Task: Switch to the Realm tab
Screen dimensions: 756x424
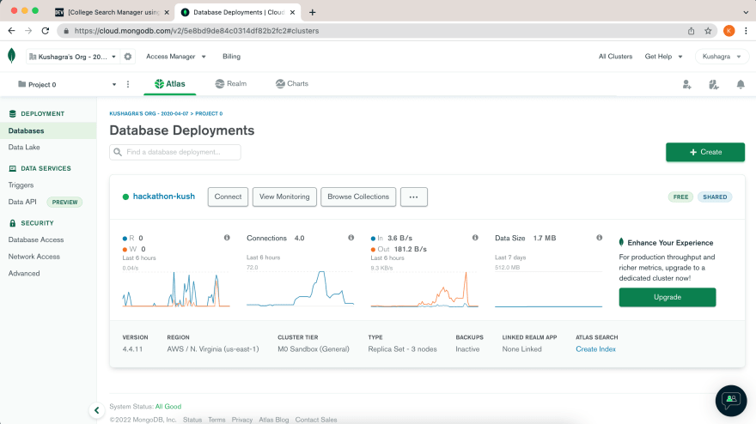Action: point(231,84)
